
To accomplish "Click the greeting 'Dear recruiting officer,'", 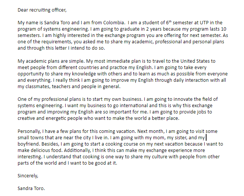I will 42,10.
